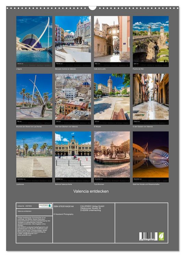Select the Puente del Mar photo

pos(151,39)
